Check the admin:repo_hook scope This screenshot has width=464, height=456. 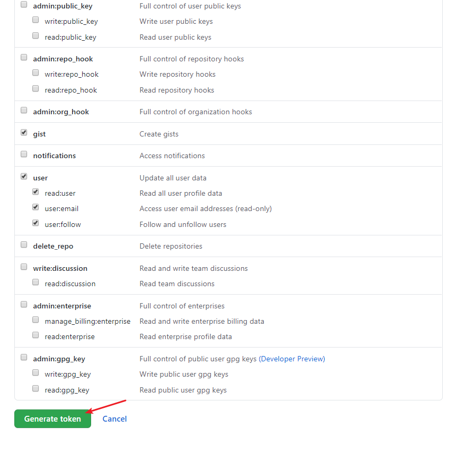click(x=23, y=57)
